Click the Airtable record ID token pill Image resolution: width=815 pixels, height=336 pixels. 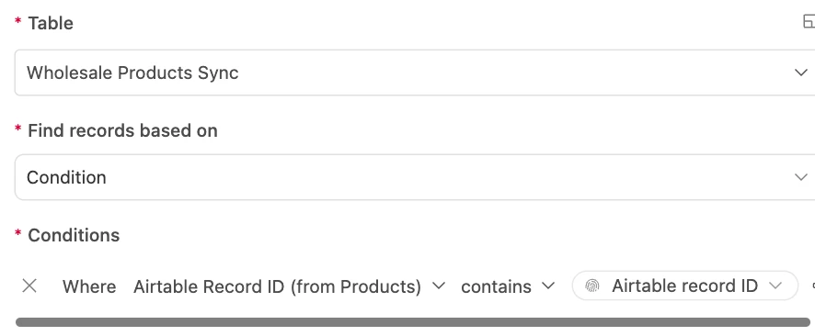[684, 286]
